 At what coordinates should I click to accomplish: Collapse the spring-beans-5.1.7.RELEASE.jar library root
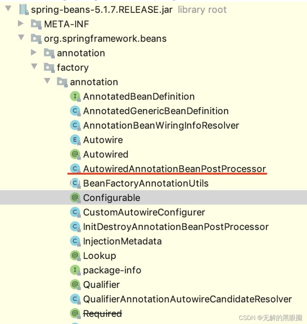coord(8,9)
